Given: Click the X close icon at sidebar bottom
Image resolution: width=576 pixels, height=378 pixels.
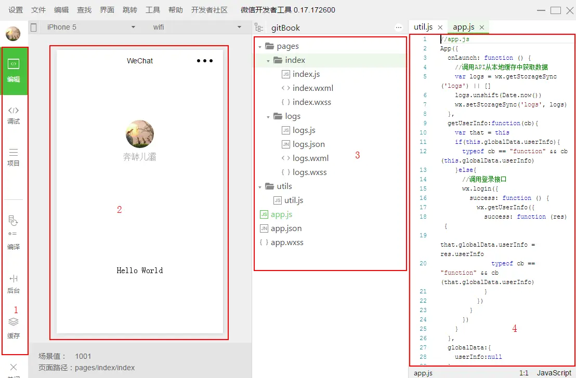Looking at the screenshot, I should [14, 367].
